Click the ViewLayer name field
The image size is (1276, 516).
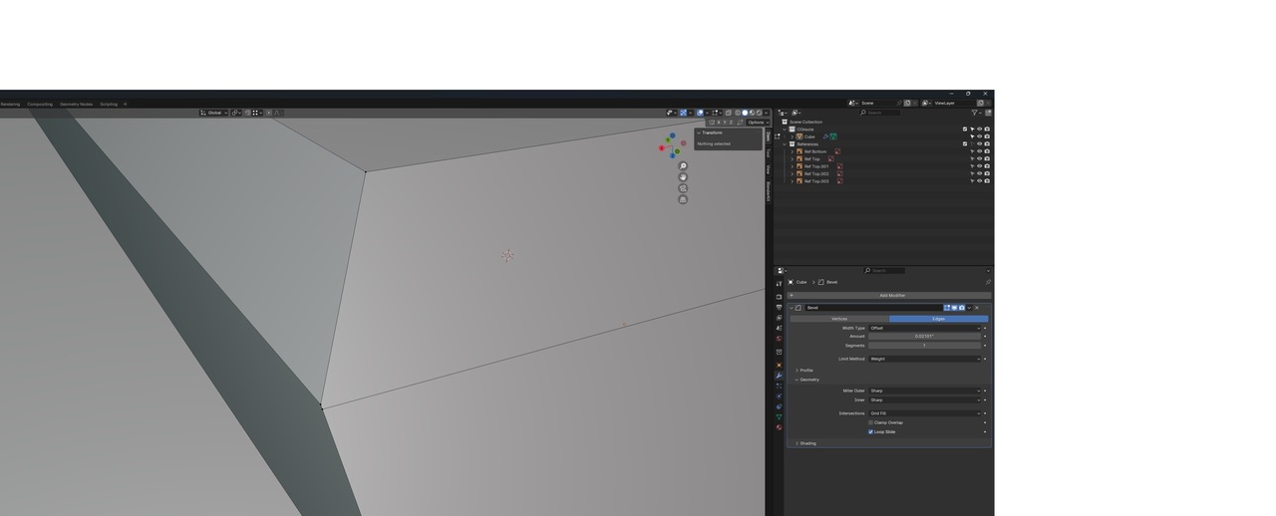click(x=952, y=103)
